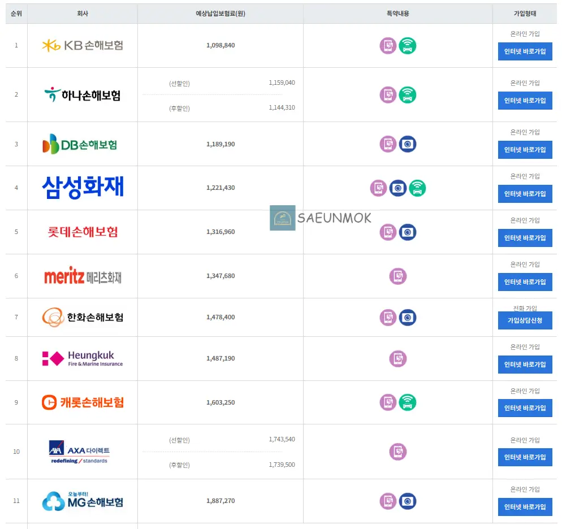The width and height of the screenshot is (562, 529).
Task: Click the pink mileage icon in MG손해보험 row
Action: coord(388,501)
